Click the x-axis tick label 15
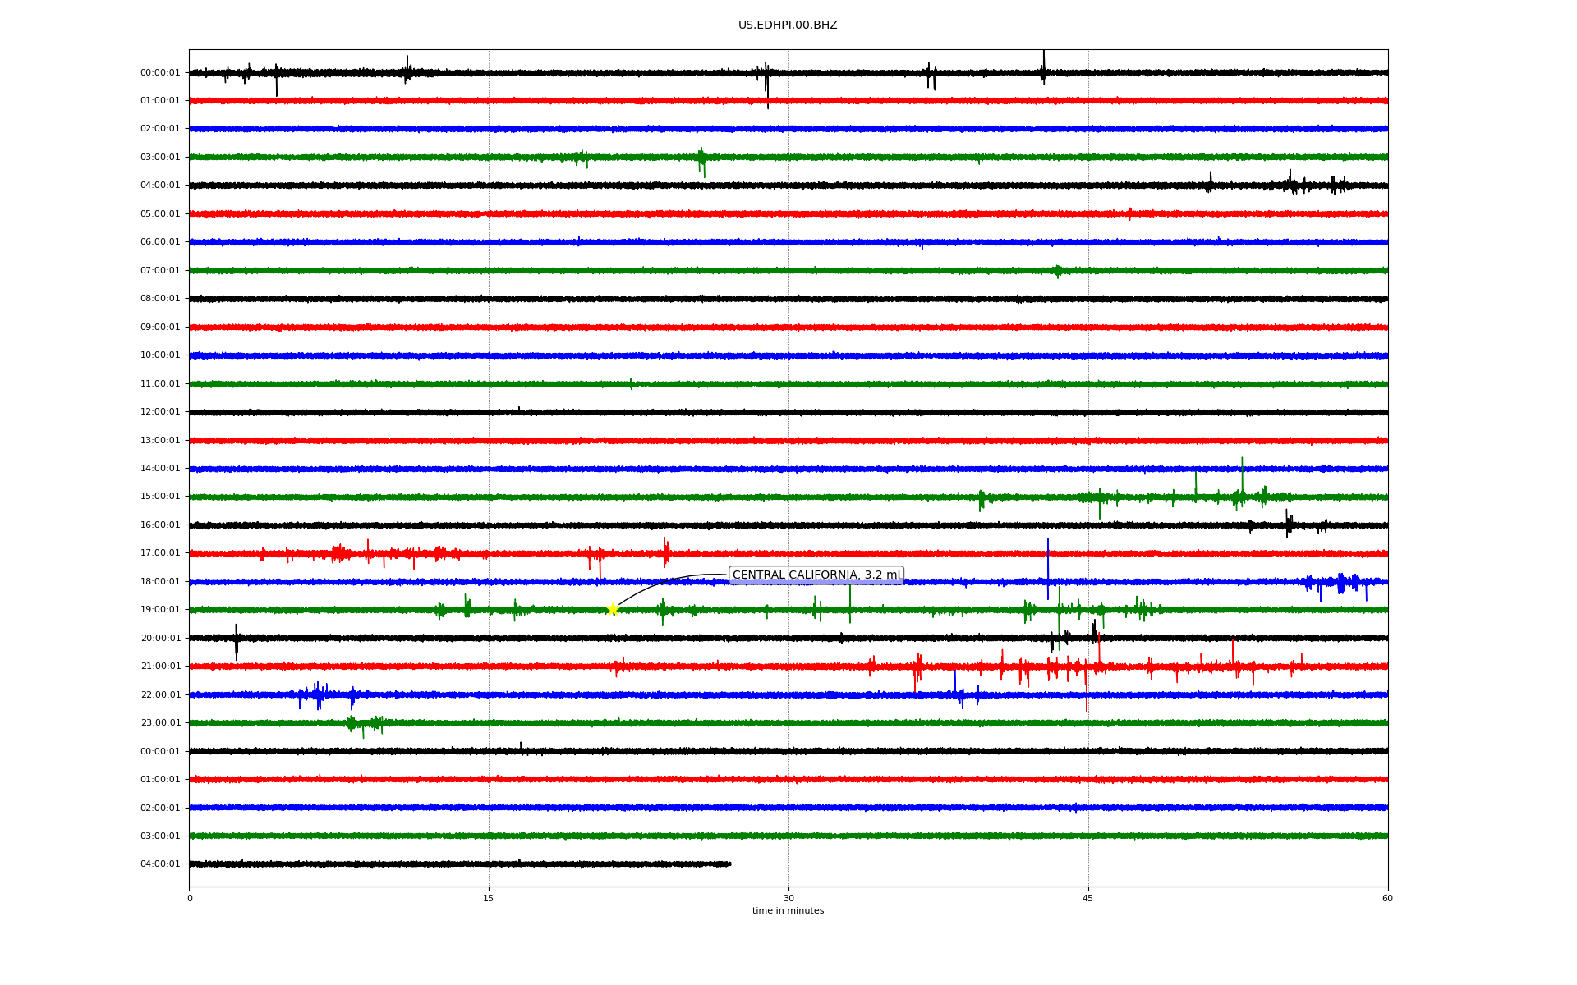This screenshot has width=1577, height=985. (489, 899)
